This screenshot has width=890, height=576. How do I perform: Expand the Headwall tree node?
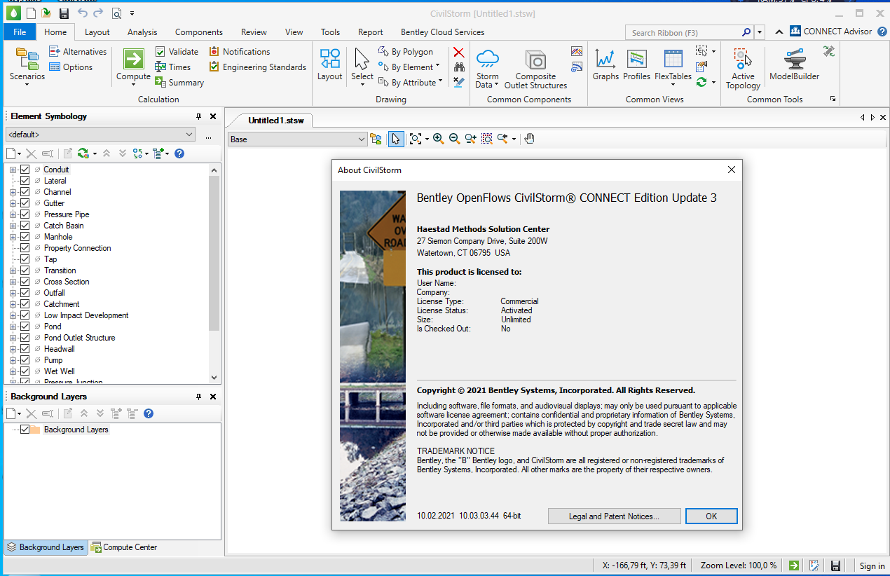tap(13, 349)
